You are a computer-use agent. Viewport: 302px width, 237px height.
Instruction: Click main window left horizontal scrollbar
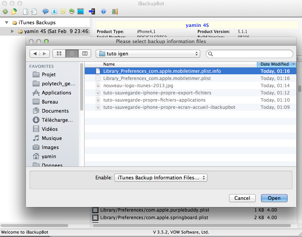point(34,226)
